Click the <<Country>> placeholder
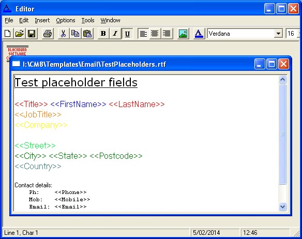The height and width of the screenshot is (239, 302). [x=38, y=167]
